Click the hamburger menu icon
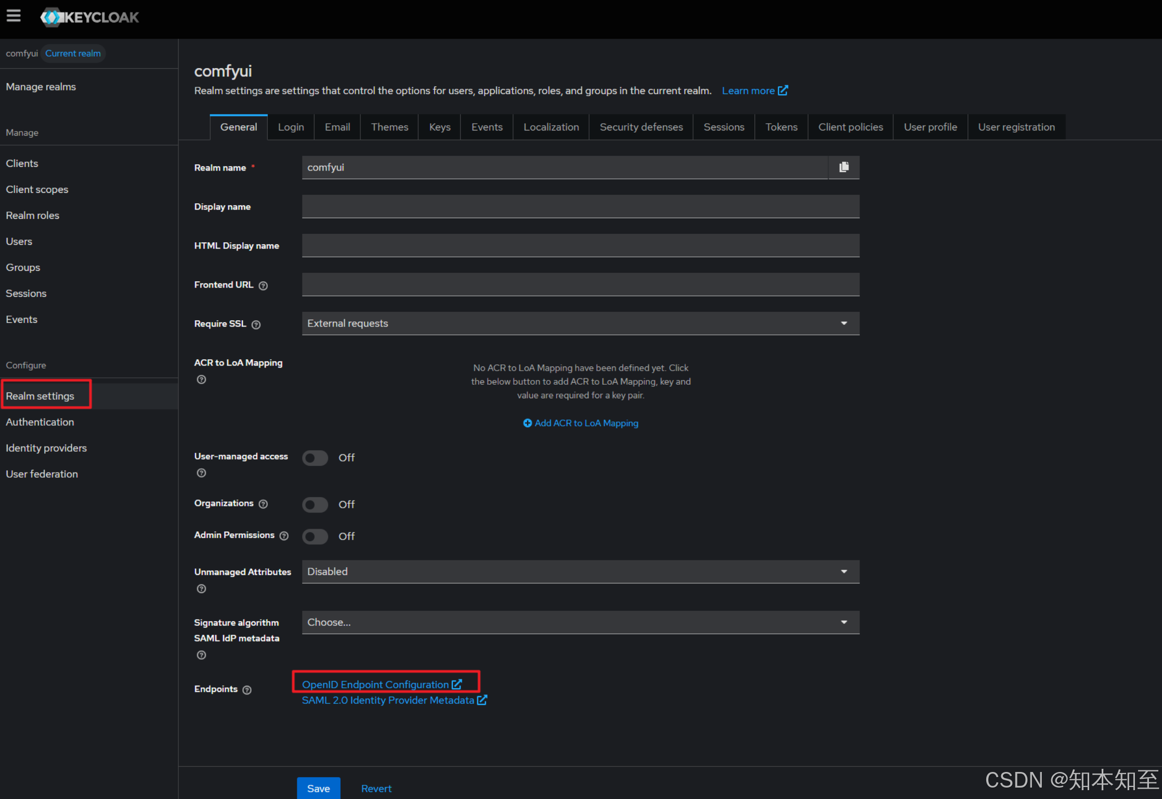 click(x=14, y=16)
